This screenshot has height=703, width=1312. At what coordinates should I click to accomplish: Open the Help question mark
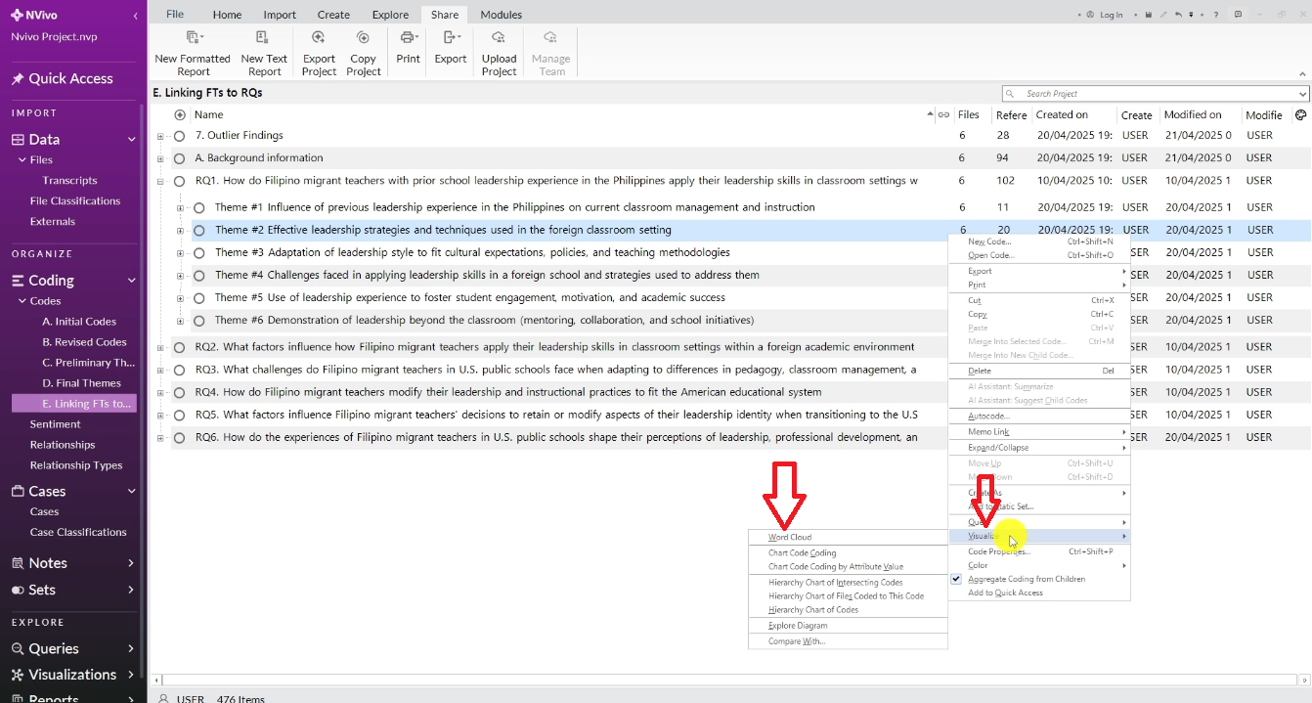click(x=1216, y=15)
